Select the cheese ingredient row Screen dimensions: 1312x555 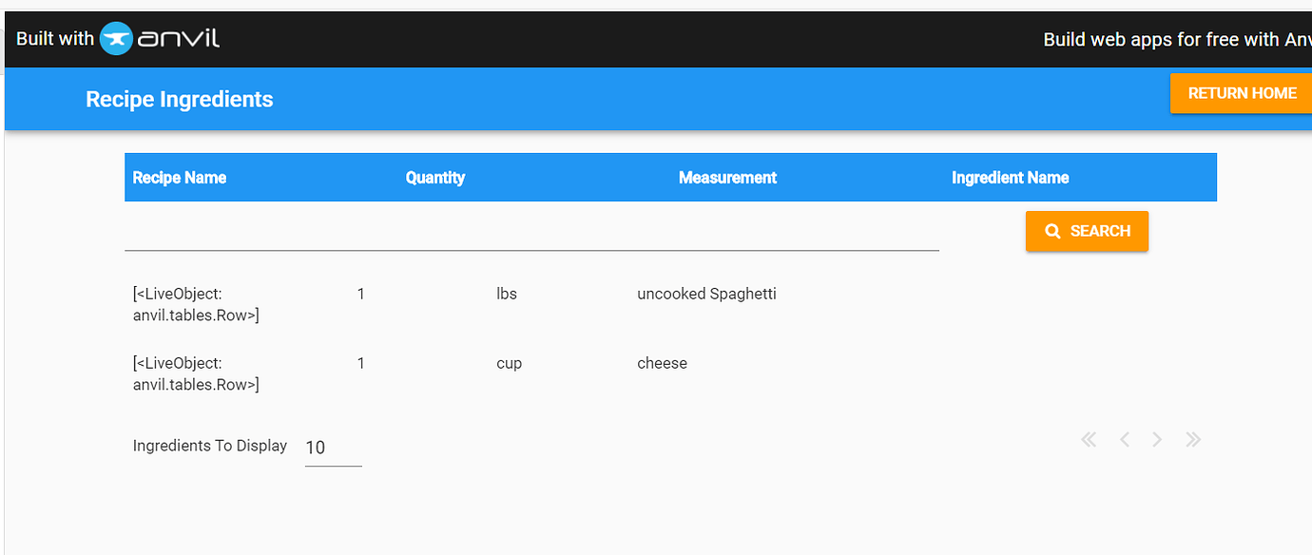tap(670, 373)
